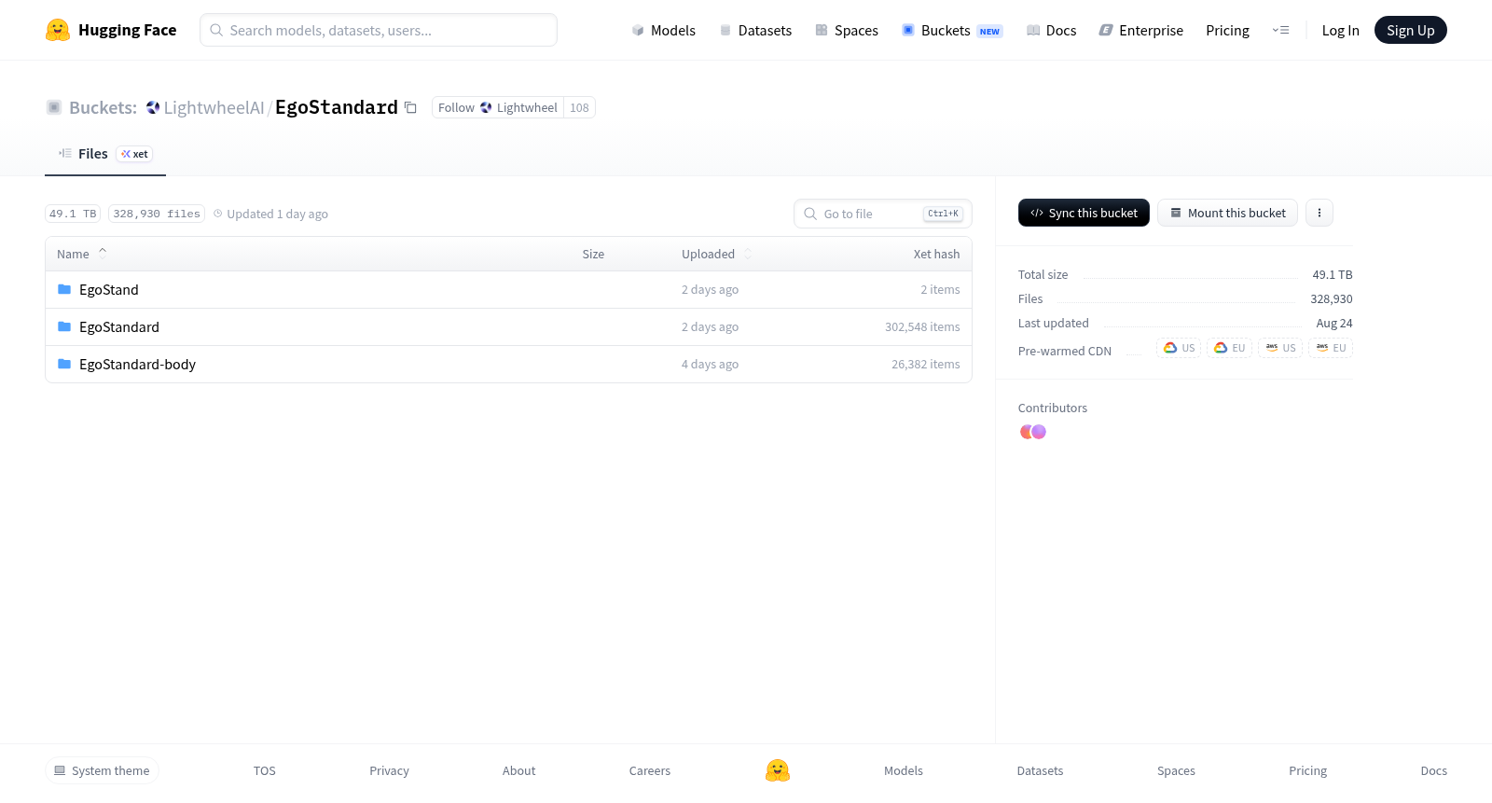This screenshot has height=803, width=1492.
Task: Open the EgoStand folder name link
Action: click(x=109, y=289)
